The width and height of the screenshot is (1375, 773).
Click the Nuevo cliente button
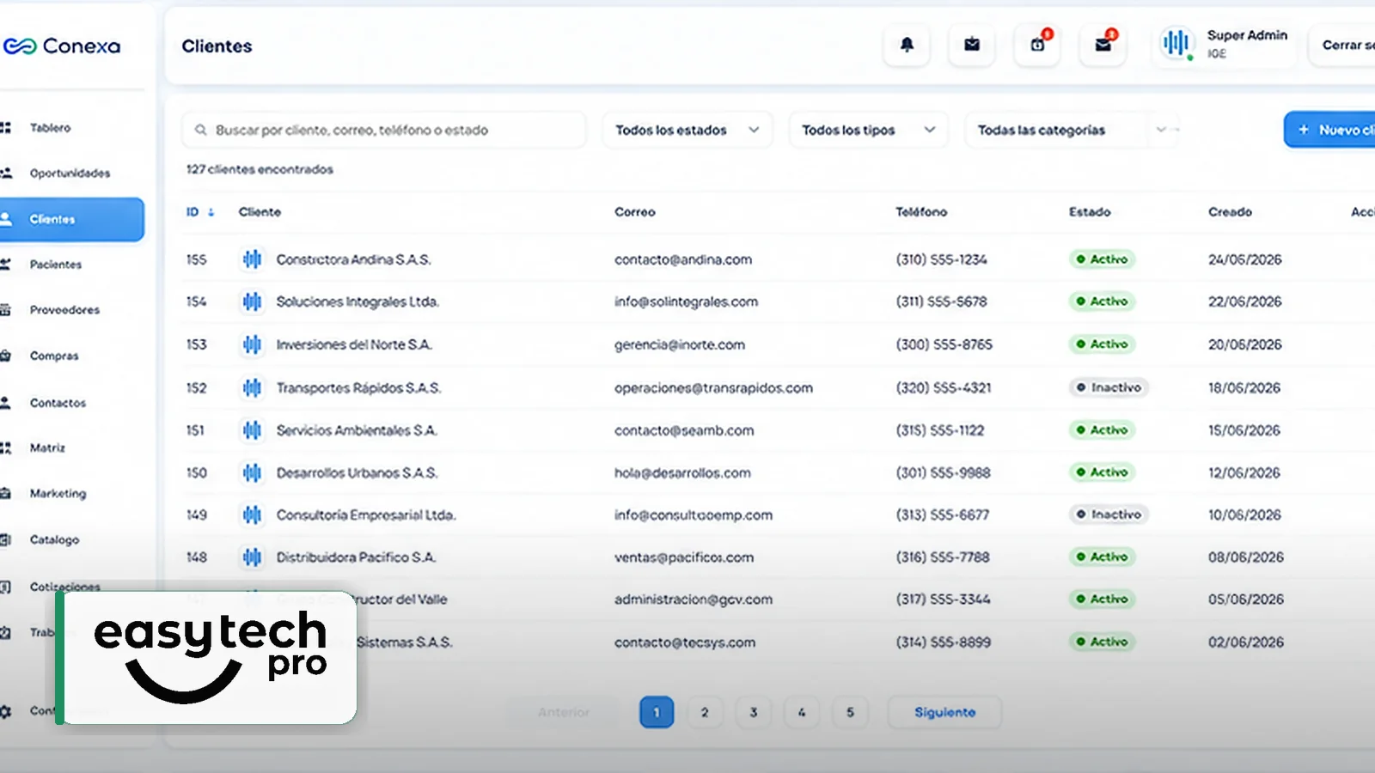pyautogui.click(x=1329, y=130)
